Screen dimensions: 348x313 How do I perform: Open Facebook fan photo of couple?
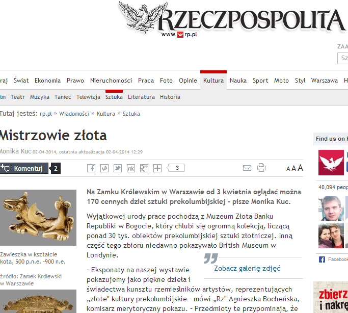pos(331,236)
